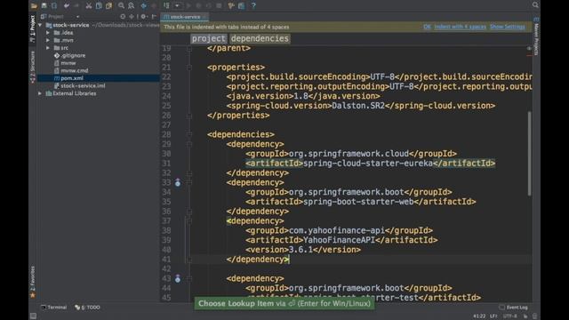This screenshot has width=569, height=320.
Task: Click the Run play icon
Action: [188, 5]
